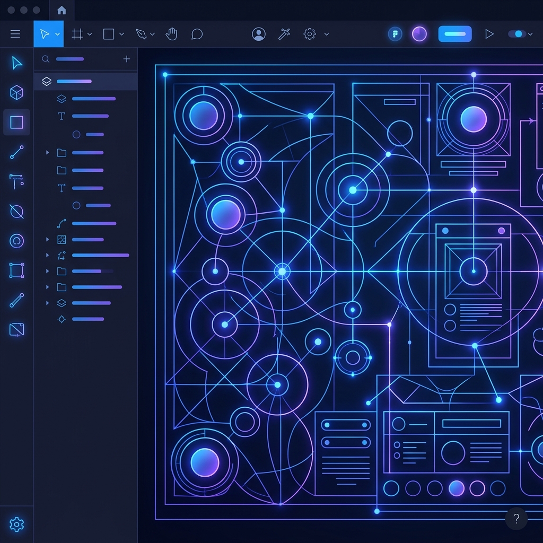Open settings gear at sidebar bottom
Screen dimensions: 543x543
(16, 524)
